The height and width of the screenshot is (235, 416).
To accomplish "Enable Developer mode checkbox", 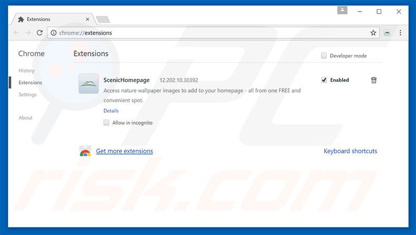I will [x=324, y=55].
